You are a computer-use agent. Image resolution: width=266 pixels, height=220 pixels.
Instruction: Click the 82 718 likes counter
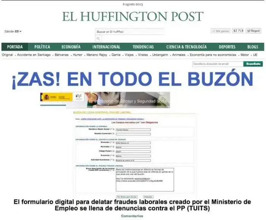238,31
